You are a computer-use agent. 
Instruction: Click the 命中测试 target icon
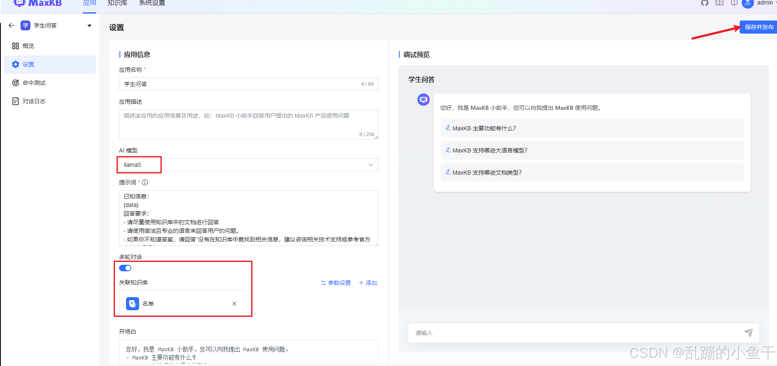(16, 83)
